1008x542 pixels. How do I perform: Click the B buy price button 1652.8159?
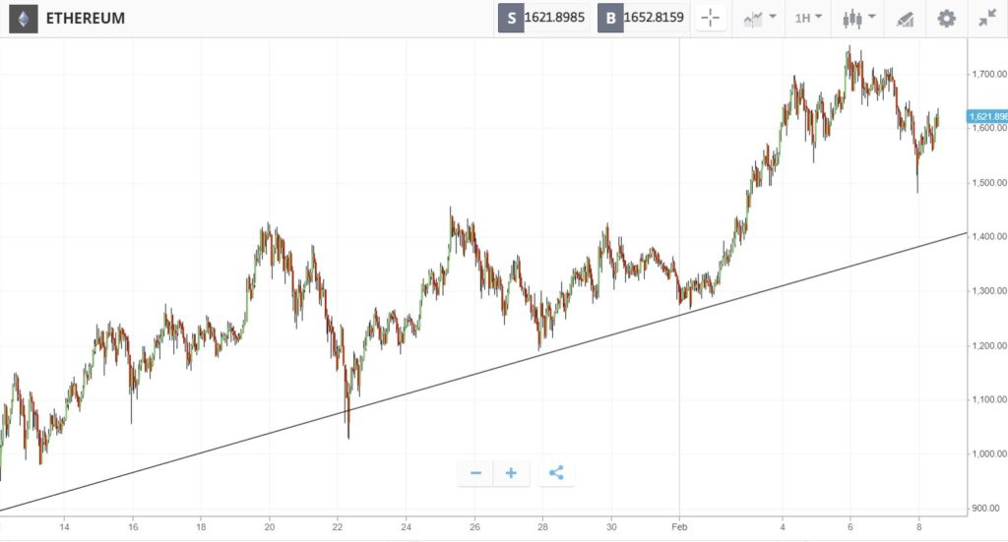tap(642, 18)
